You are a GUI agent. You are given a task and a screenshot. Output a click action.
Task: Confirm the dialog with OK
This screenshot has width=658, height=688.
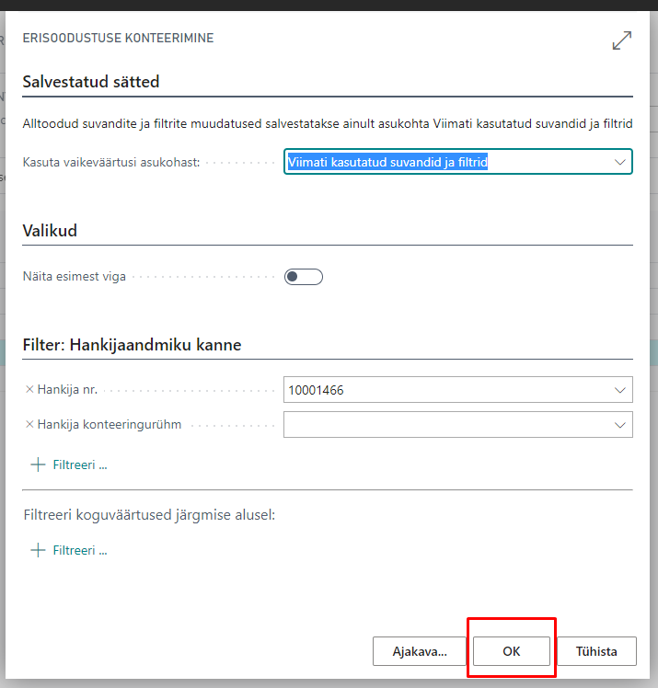click(512, 651)
